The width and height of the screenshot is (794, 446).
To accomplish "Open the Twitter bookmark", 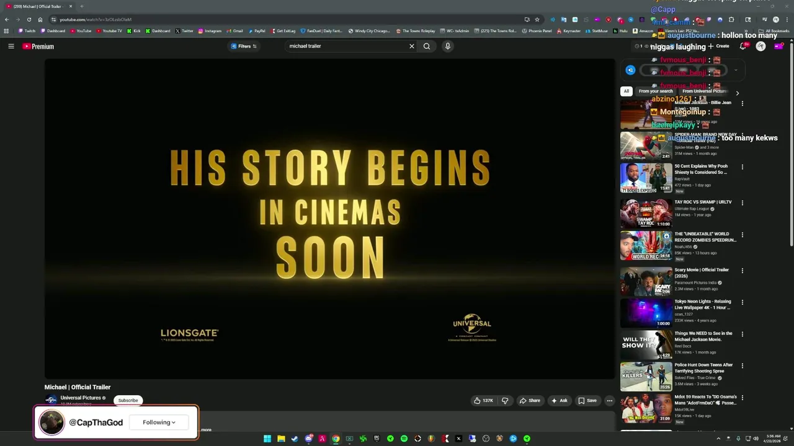I will [x=184, y=30].
